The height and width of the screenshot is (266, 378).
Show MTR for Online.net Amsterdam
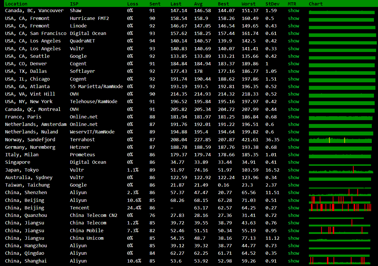[294, 124]
